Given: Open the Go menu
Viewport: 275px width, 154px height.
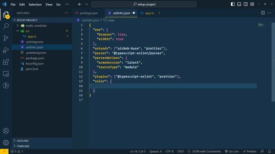Looking at the screenshot, I should 58,4.
